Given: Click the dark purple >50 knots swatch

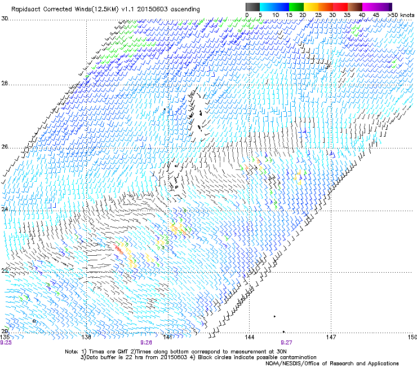Looking at the screenshot, I should [391, 7].
